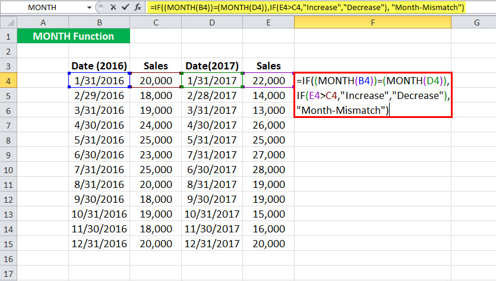Viewport: 496px width, 281px height.
Task: Select column B header
Action: point(99,23)
